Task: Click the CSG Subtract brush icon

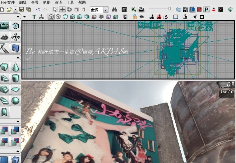Action: [16, 130]
